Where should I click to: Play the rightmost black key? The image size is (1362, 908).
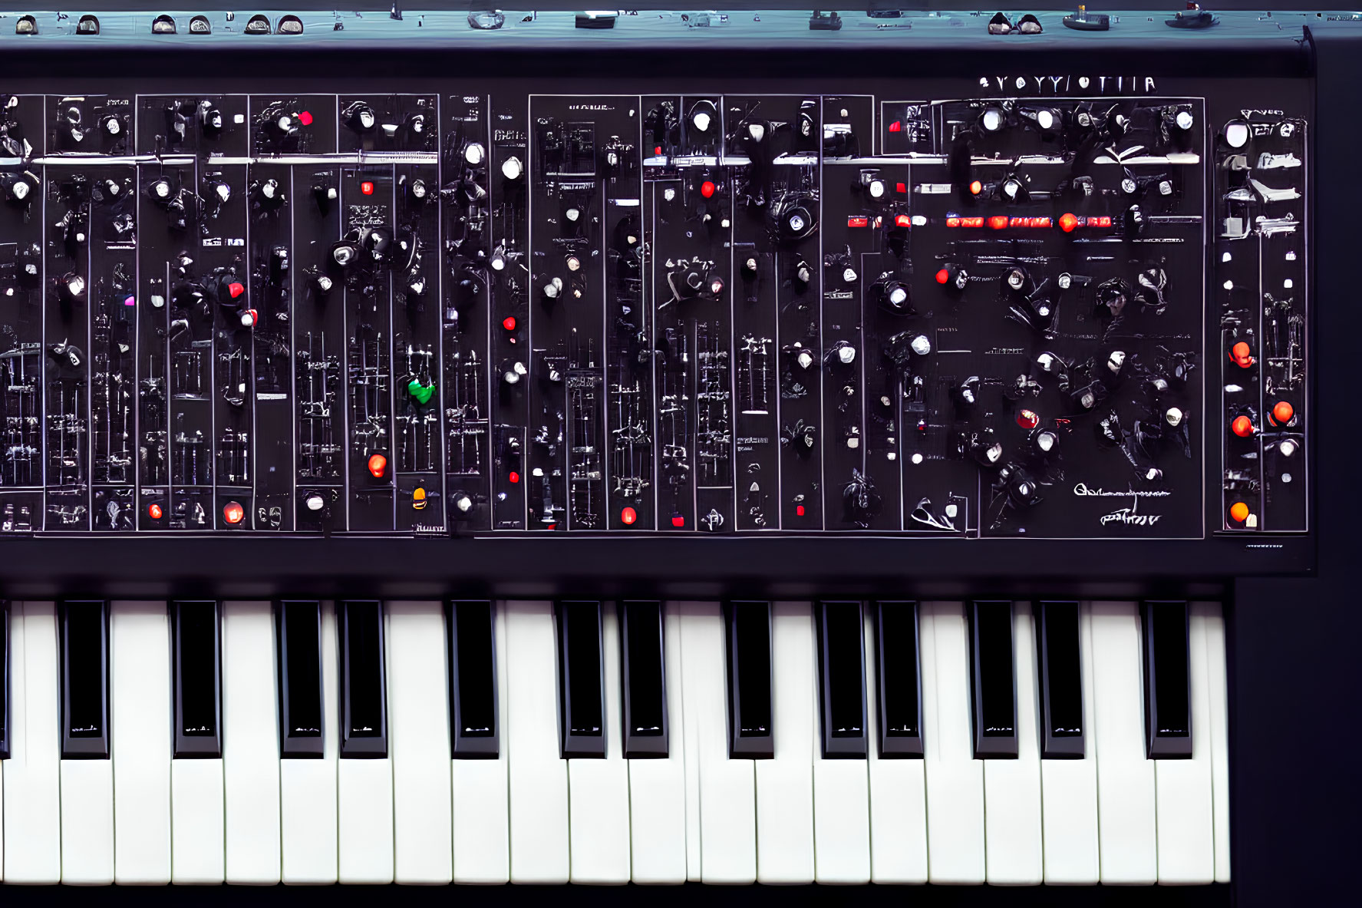tap(1168, 679)
